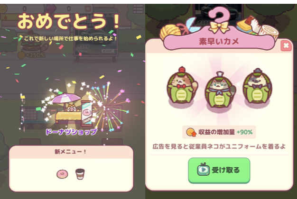Click the おめでとう！ heading
The image size is (297, 199).
(x=69, y=21)
